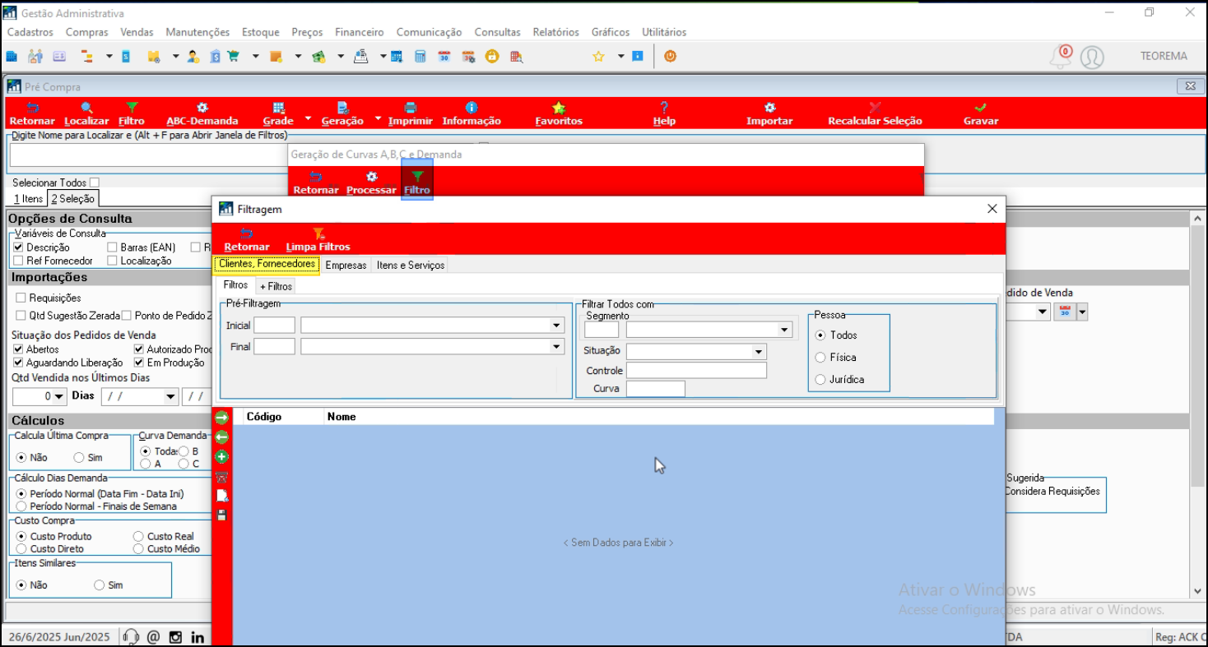Click the yellow padlock icon on main toolbar
This screenshot has width=1208, height=647.
click(491, 57)
